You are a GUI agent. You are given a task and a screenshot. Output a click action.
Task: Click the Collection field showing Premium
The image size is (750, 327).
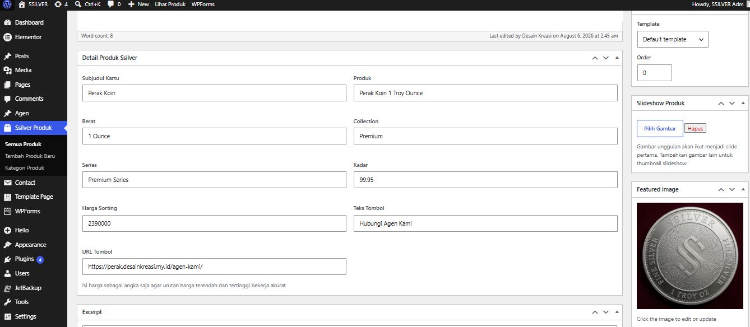[x=485, y=136]
